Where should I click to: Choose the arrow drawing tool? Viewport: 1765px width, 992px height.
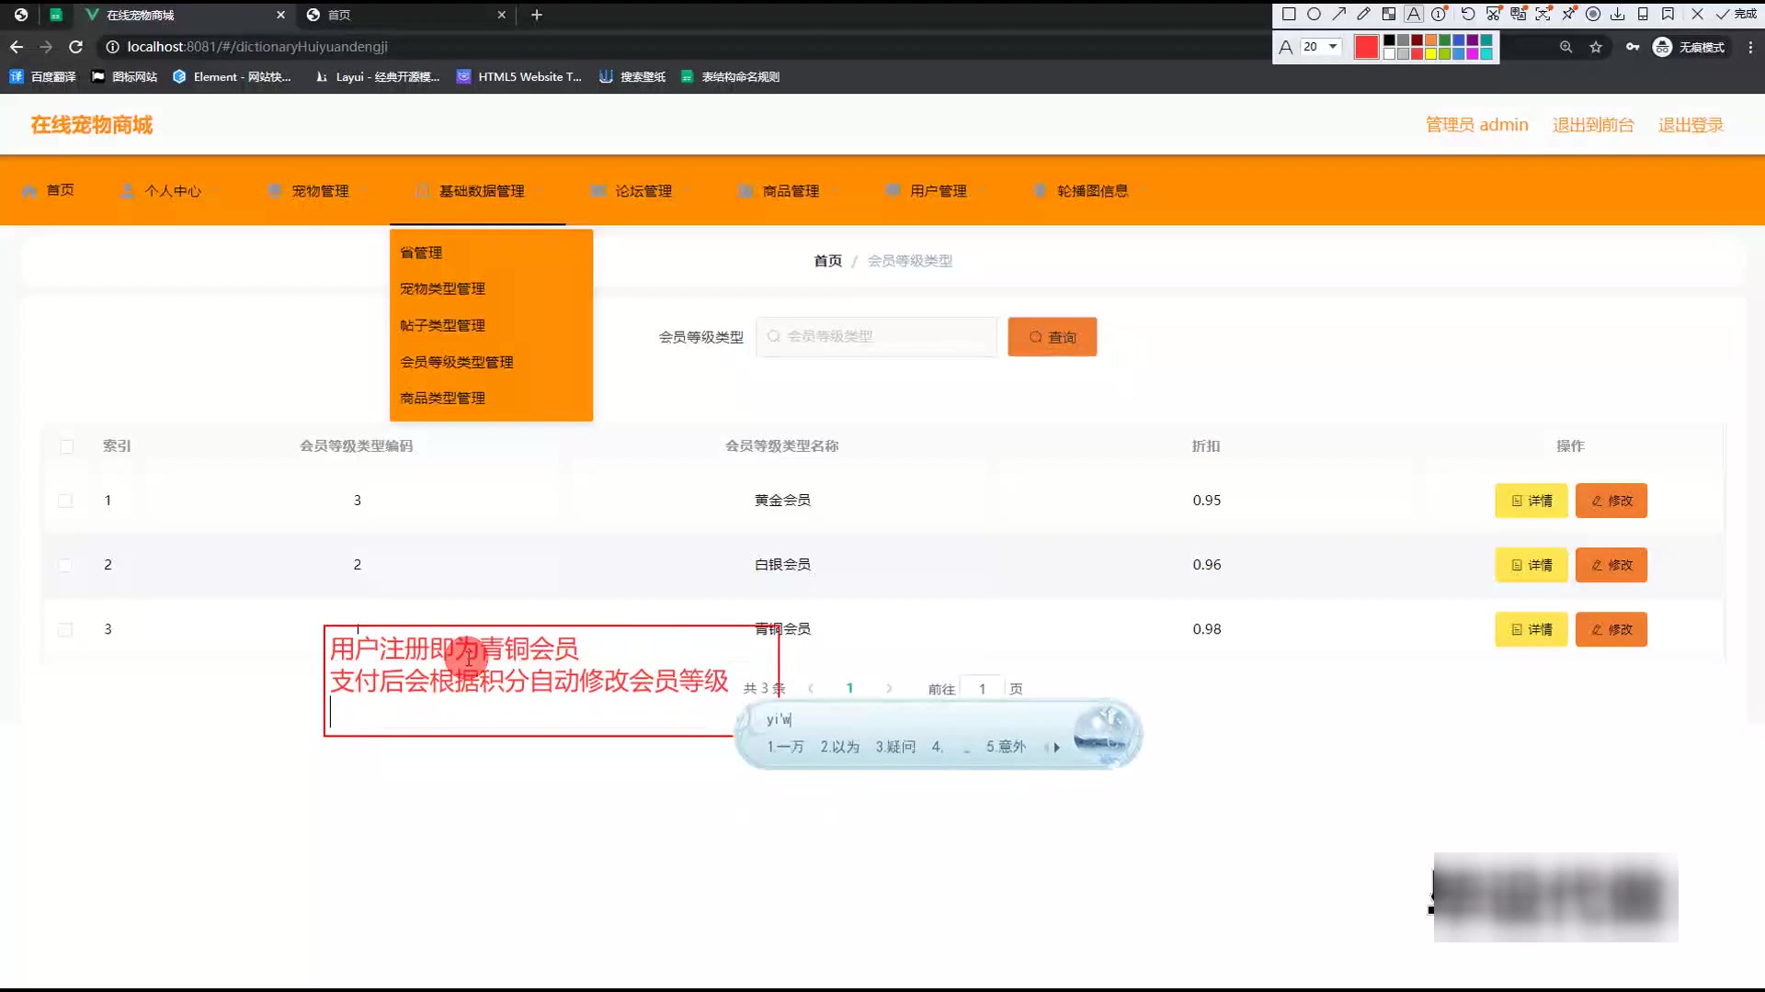tap(1338, 14)
